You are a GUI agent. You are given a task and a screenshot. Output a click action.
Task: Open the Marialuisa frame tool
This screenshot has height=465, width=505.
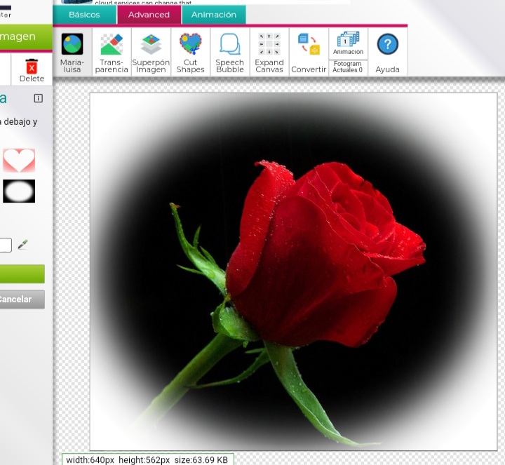(72, 52)
